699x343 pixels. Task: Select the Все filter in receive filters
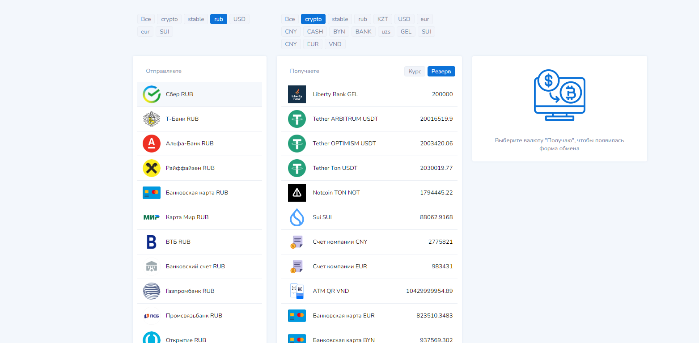[290, 19]
